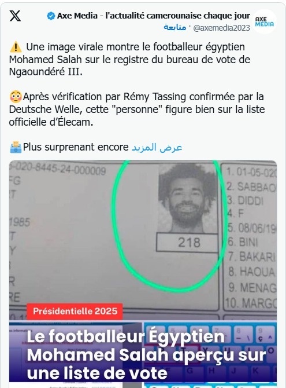The width and height of the screenshot is (286, 388).
Task: Click the X logo icon
Action: click(16, 16)
